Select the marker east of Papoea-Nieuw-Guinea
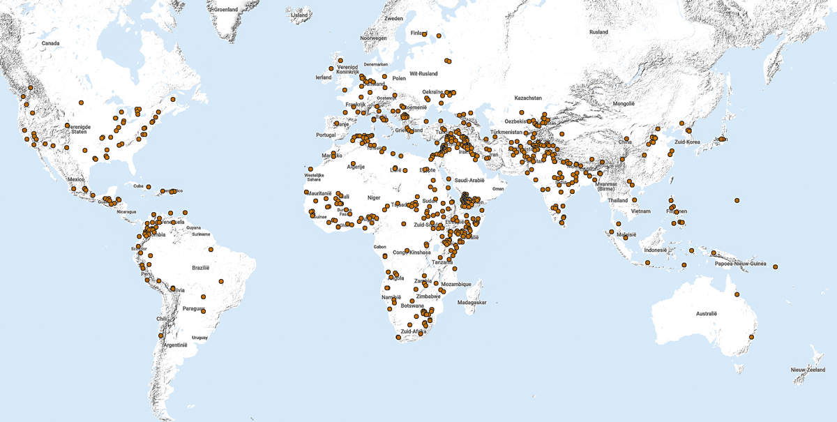The image size is (837, 422). (x=774, y=267)
